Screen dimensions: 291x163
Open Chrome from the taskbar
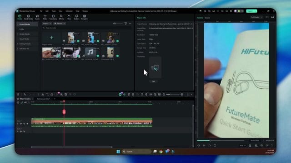click(x=161, y=152)
